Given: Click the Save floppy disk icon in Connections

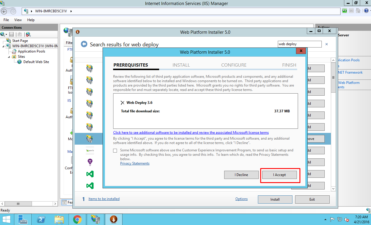Looking at the screenshot, I should (11, 34).
